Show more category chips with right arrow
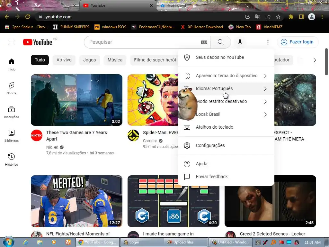329x247 pixels. coord(315,60)
